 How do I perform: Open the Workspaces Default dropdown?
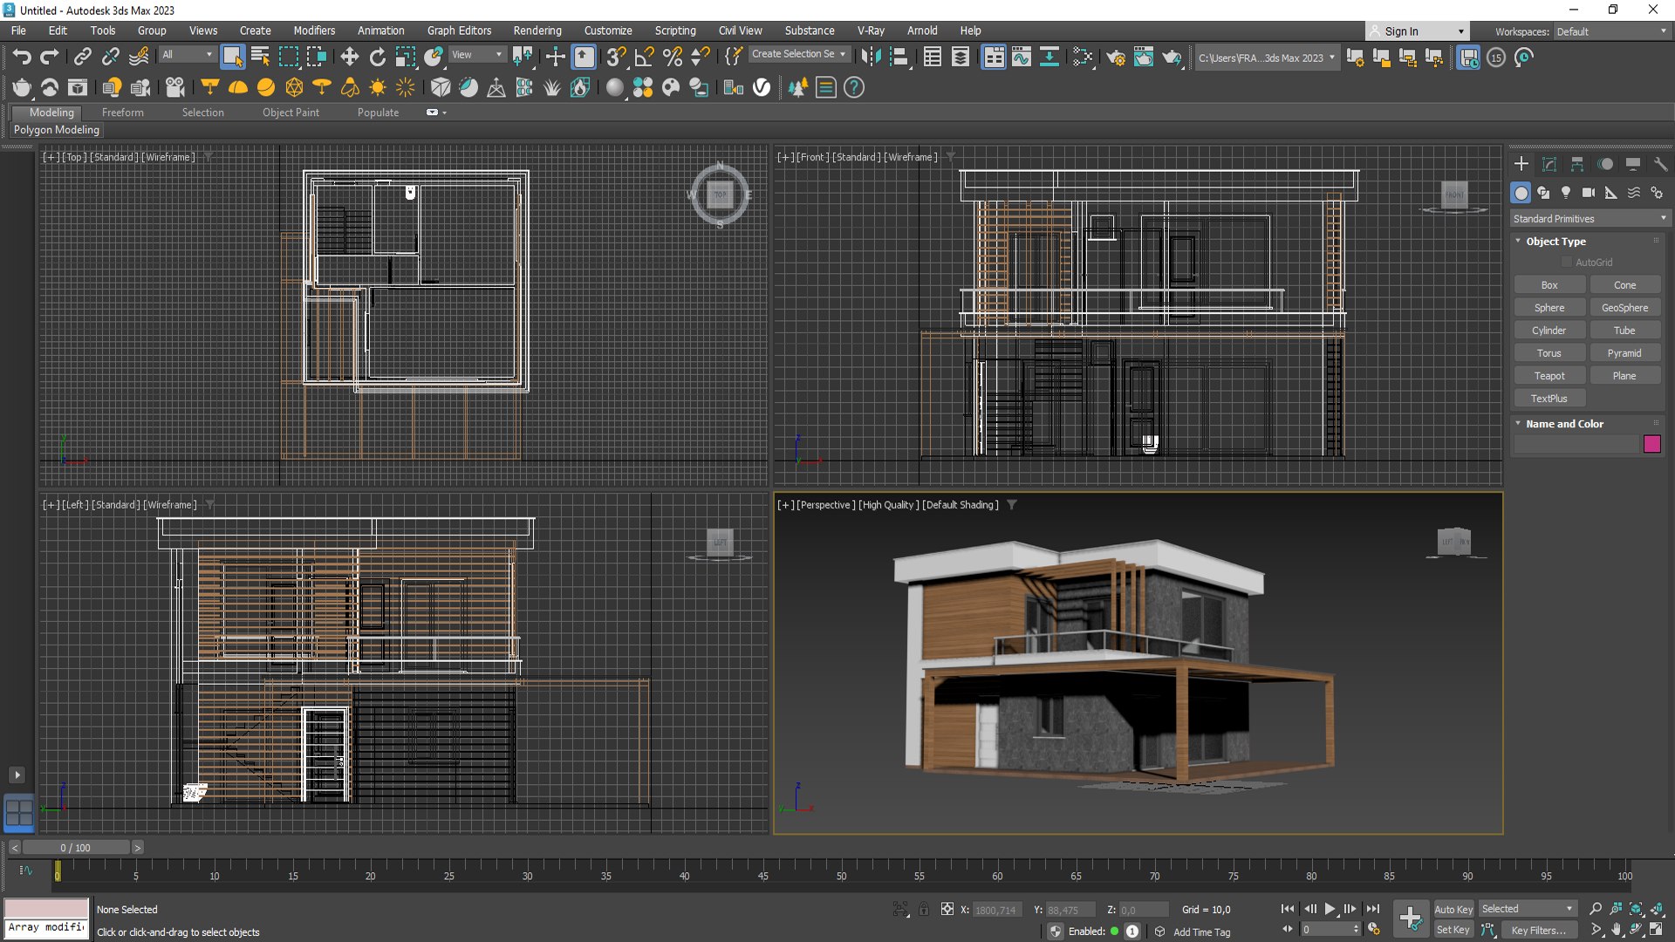click(x=1611, y=31)
